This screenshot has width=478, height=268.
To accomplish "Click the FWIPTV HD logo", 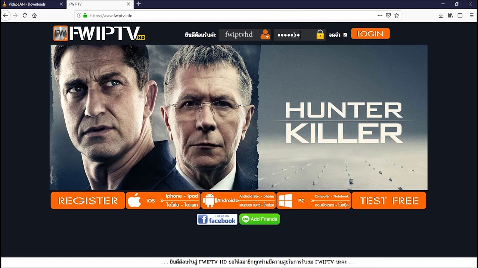I will (x=99, y=33).
